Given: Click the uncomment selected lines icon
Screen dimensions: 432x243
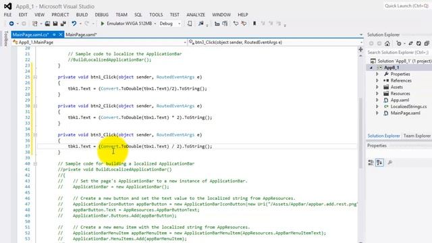Looking at the screenshot, I should pos(244,24).
